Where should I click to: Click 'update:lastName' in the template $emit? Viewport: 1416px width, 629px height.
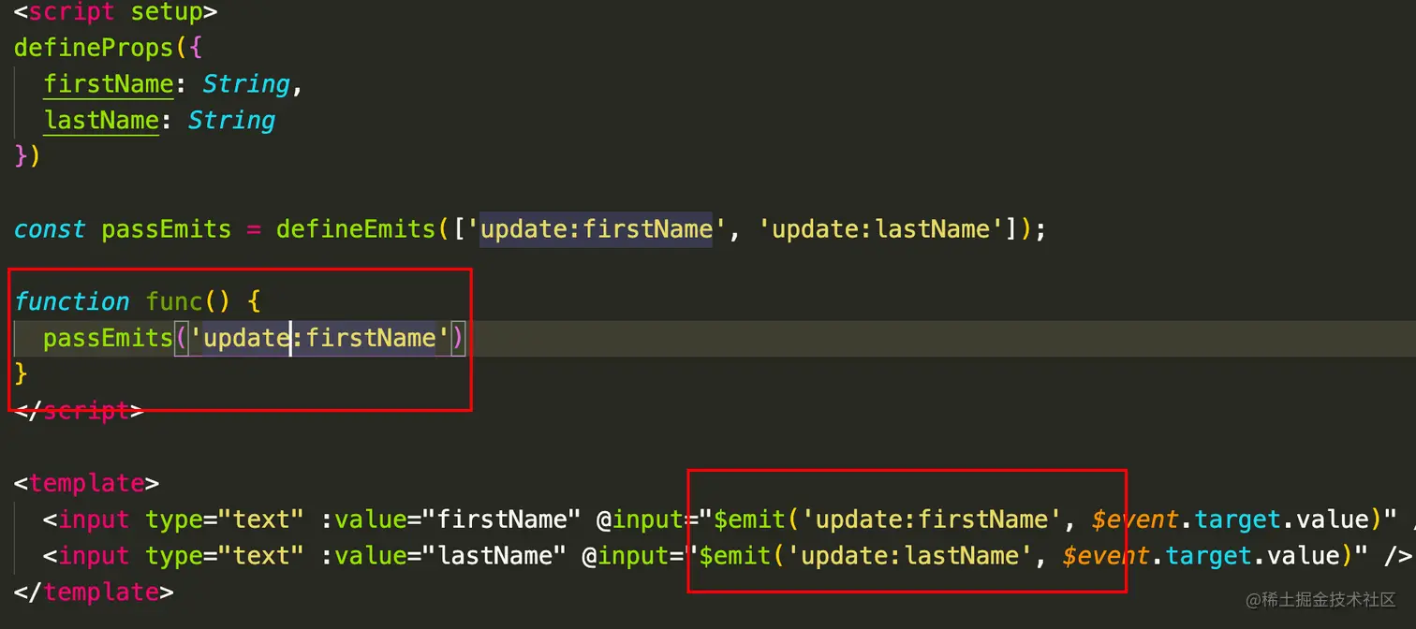tap(910, 556)
